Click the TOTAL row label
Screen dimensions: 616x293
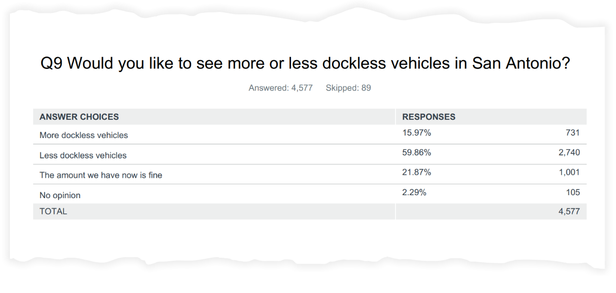coord(53,212)
